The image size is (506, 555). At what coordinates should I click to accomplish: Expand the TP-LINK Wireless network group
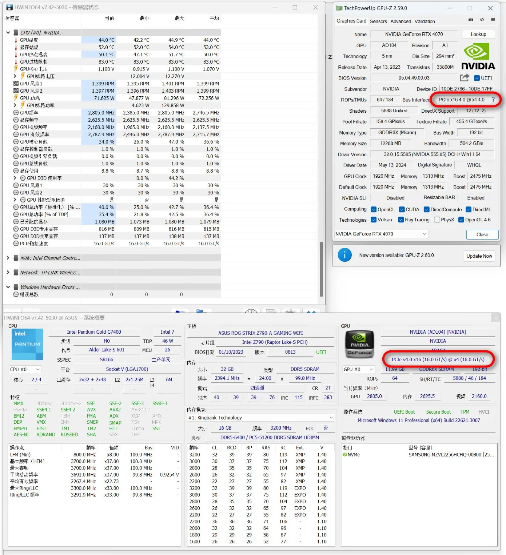(x=8, y=273)
